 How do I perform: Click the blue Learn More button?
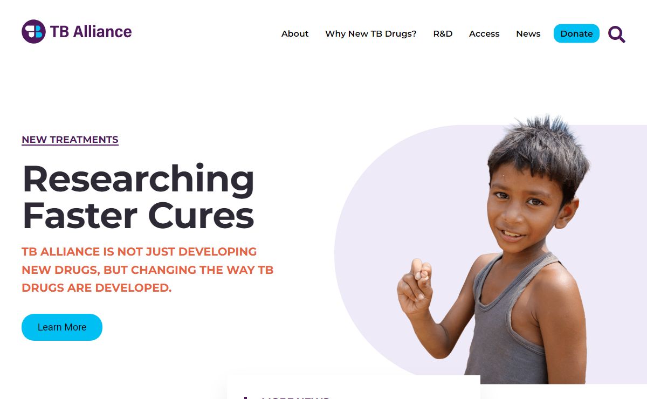click(x=62, y=327)
